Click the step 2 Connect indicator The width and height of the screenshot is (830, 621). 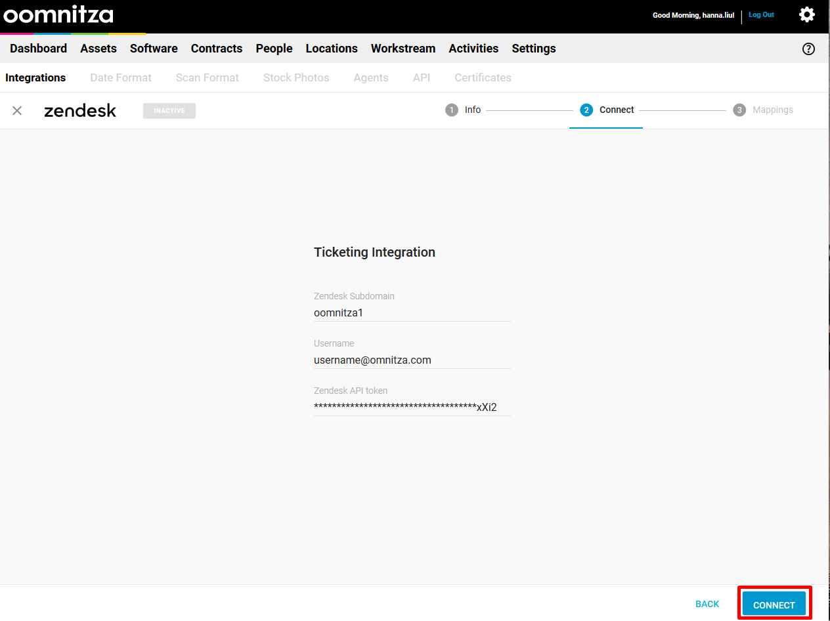(607, 110)
